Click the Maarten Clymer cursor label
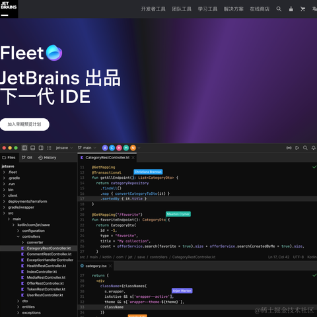 tap(178, 214)
